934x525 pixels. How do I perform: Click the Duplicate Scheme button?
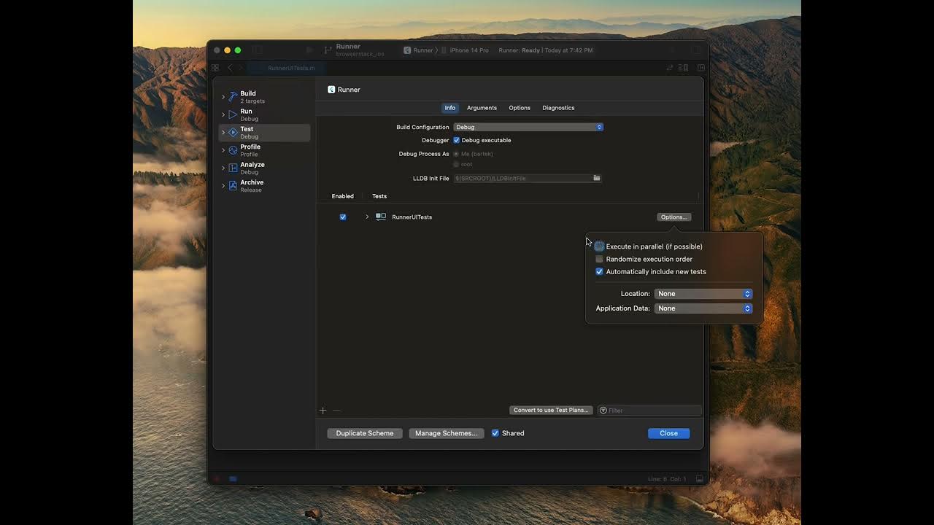point(365,433)
